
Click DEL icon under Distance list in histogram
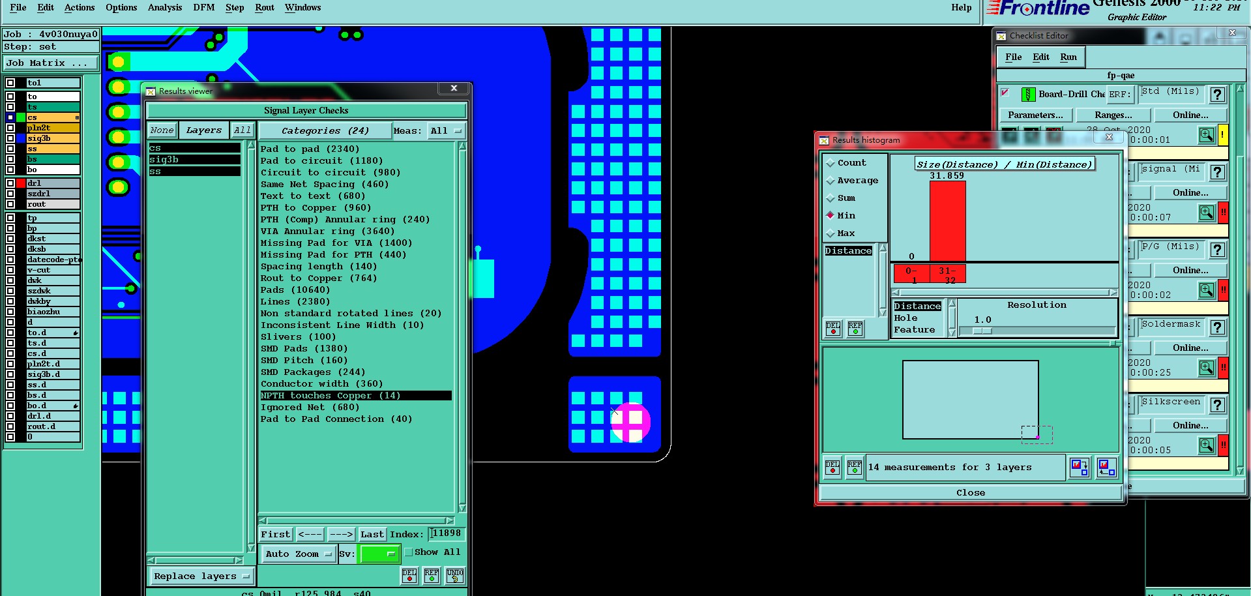833,328
